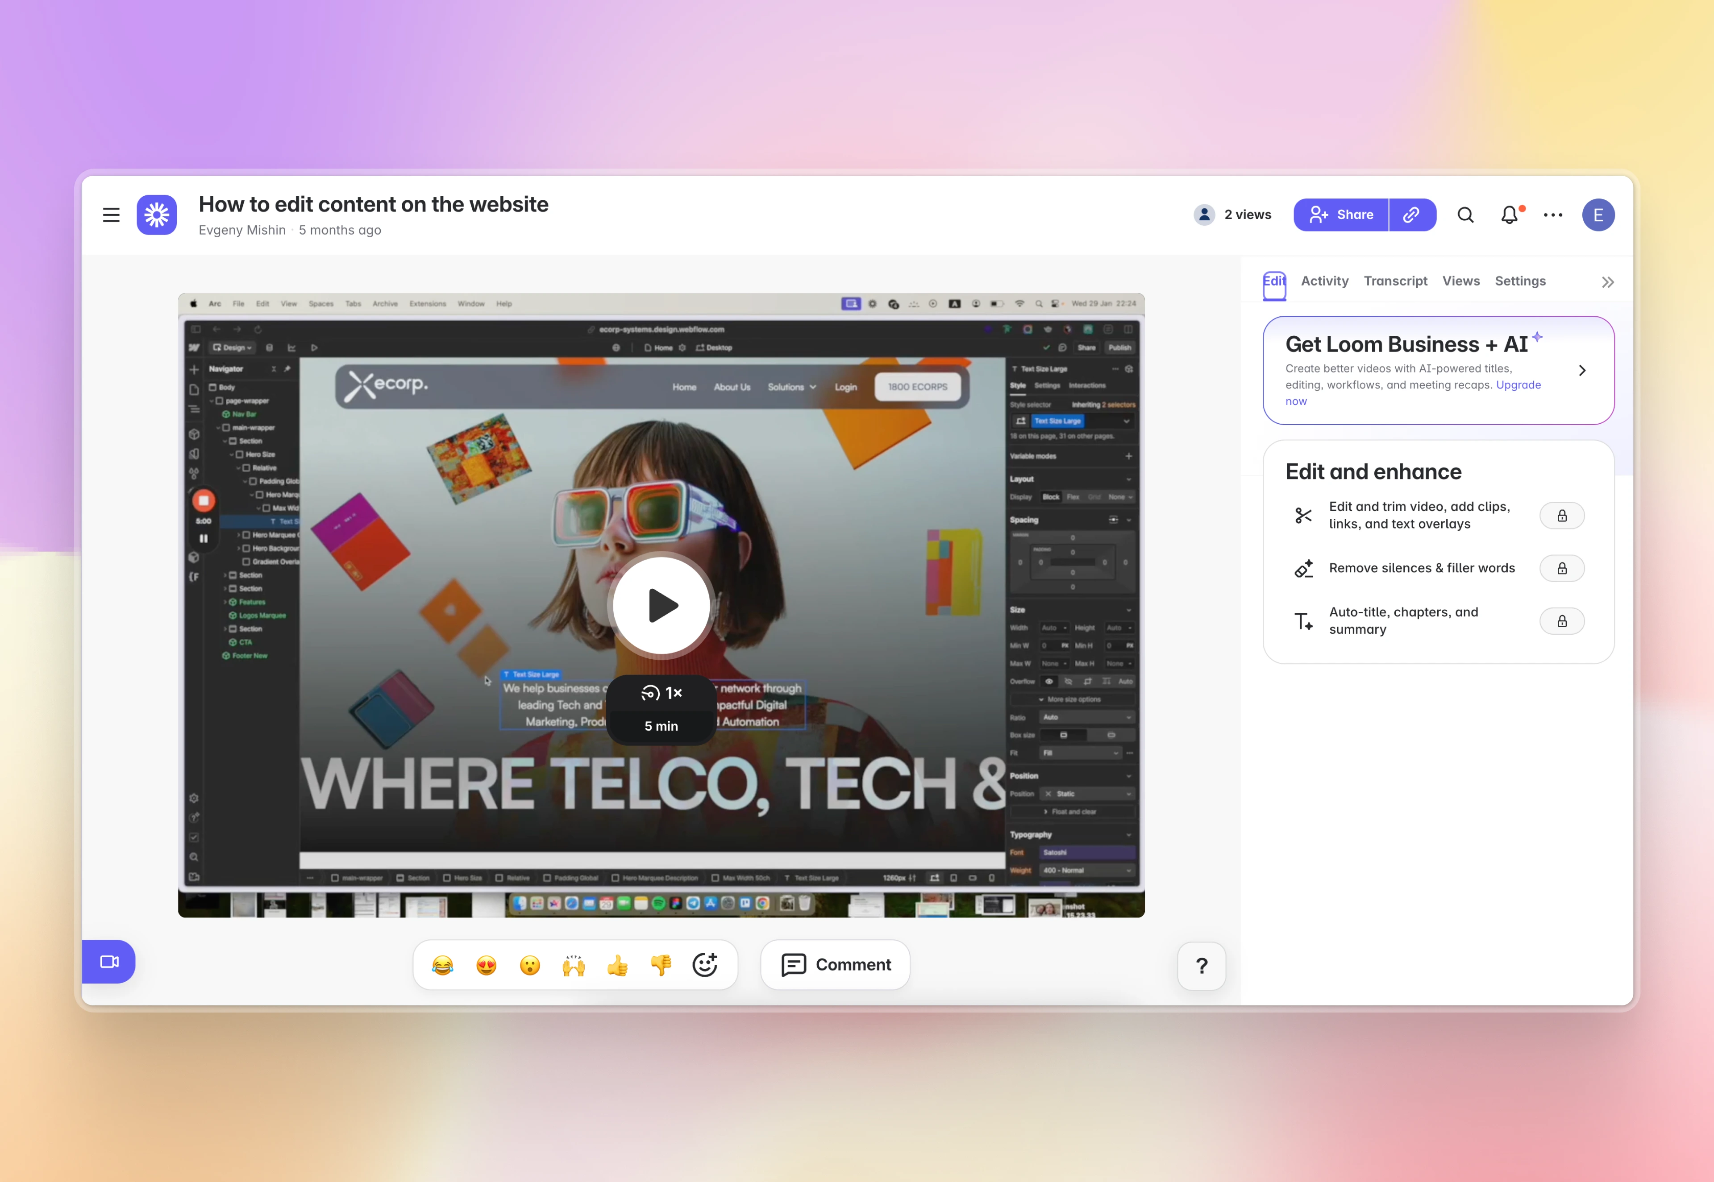Open the E profile avatar

[x=1598, y=215]
